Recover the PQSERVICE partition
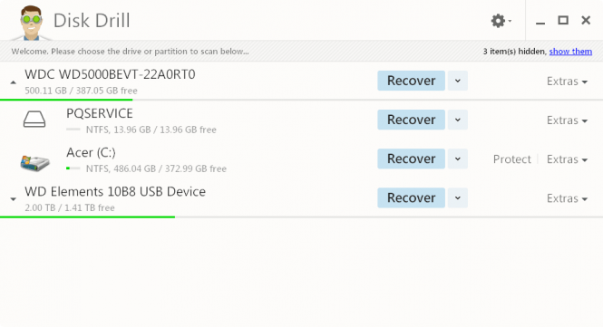The image size is (603, 327). (411, 120)
